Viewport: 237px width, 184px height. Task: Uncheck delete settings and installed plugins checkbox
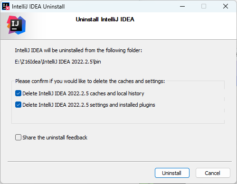(18, 105)
